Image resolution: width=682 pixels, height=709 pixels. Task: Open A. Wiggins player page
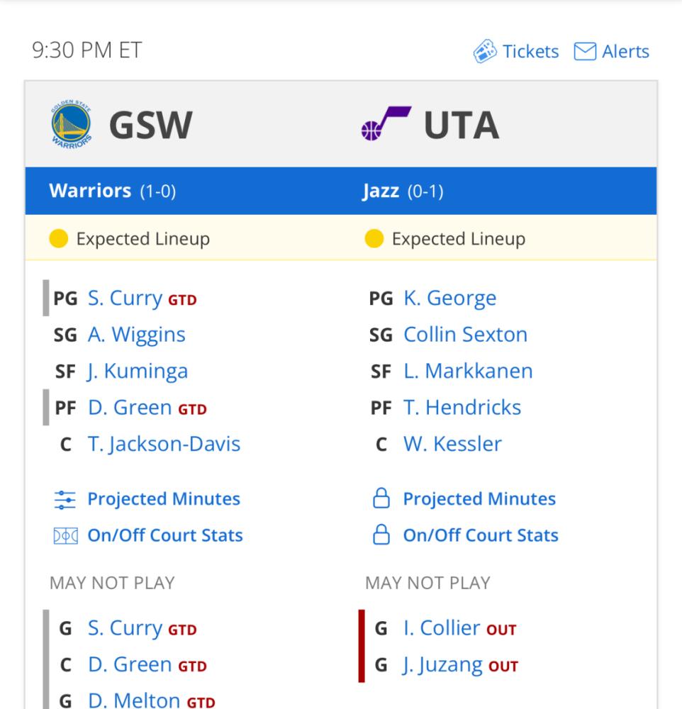137,335
